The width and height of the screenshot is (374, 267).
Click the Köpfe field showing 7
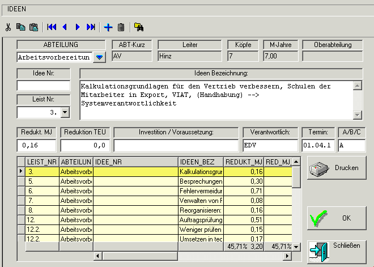point(243,56)
